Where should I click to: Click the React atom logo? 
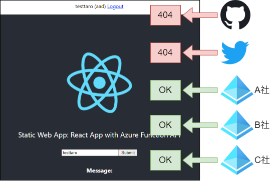coord(99,82)
